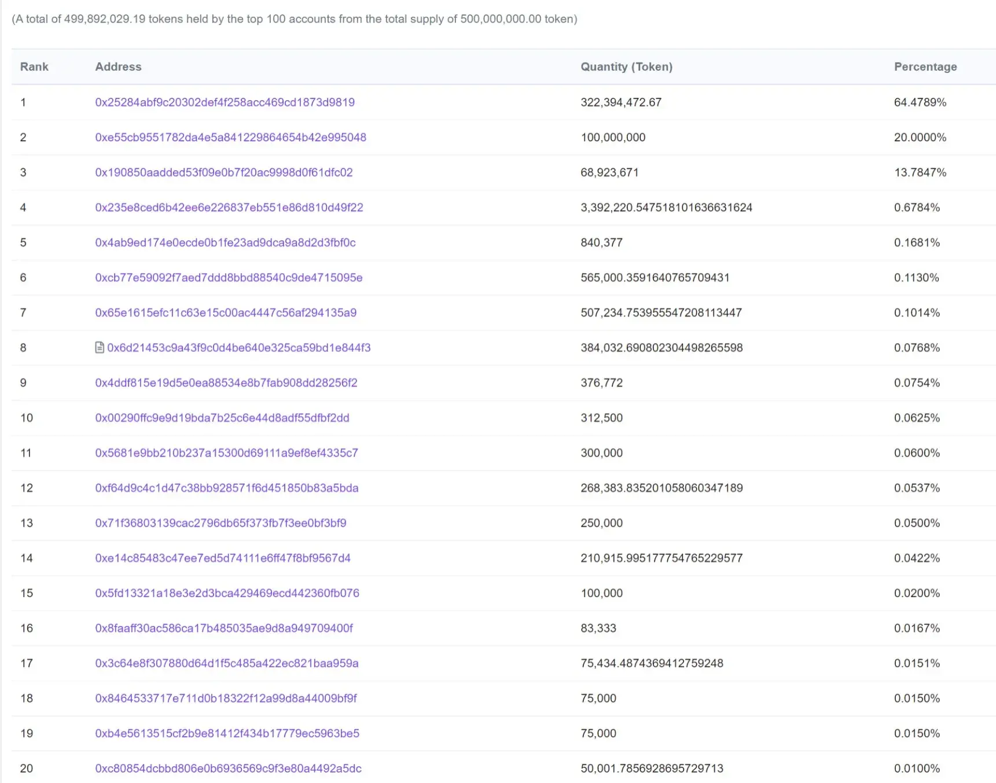Viewport: 996px width, 783px height.
Task: Open address 0xc80854dcbbd806e0b6936569c9f3e80a4492a5dc
Action: pyautogui.click(x=229, y=768)
